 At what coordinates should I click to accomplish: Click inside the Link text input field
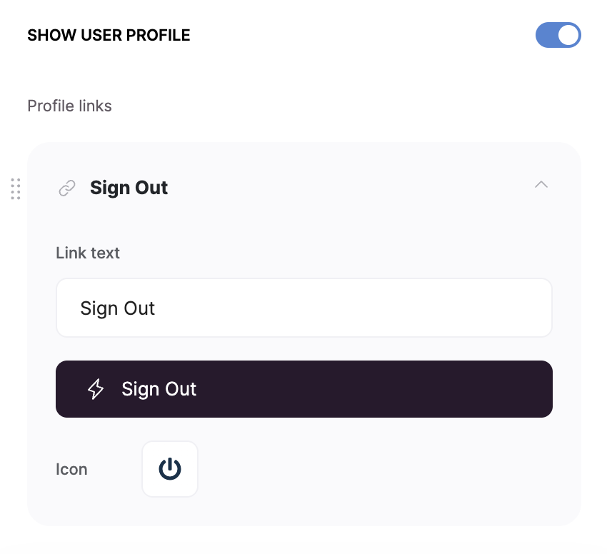[304, 308]
